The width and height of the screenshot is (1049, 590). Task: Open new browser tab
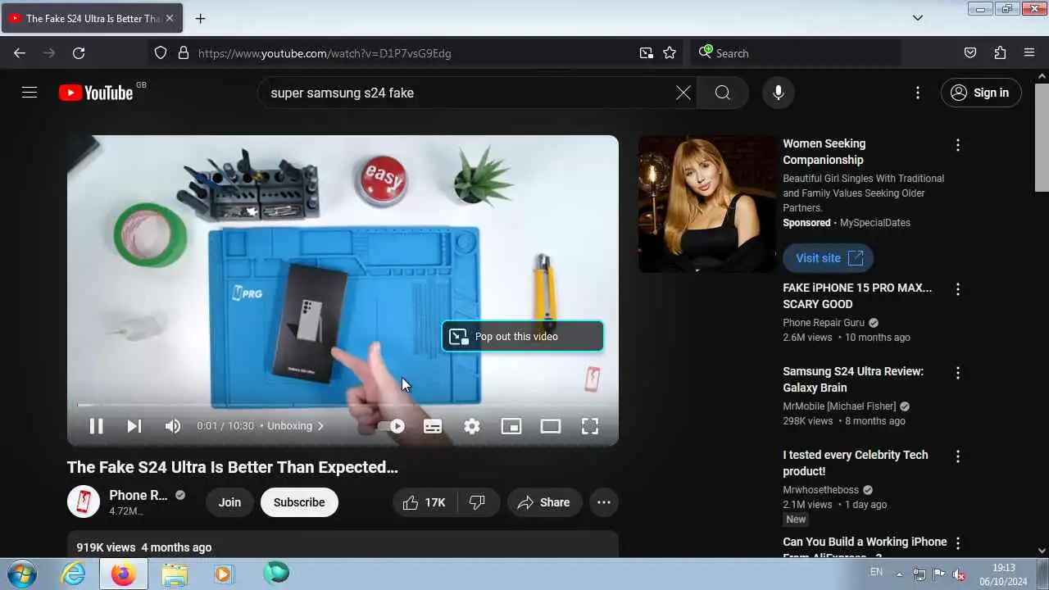point(200,18)
